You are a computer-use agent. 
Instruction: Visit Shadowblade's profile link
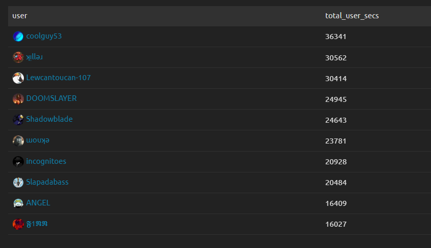[x=49, y=119]
